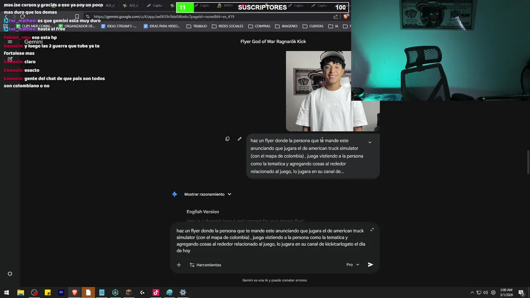The width and height of the screenshot is (530, 298).
Task: Open ORGANIZADOR DE bookmark
Action: pyautogui.click(x=77, y=26)
